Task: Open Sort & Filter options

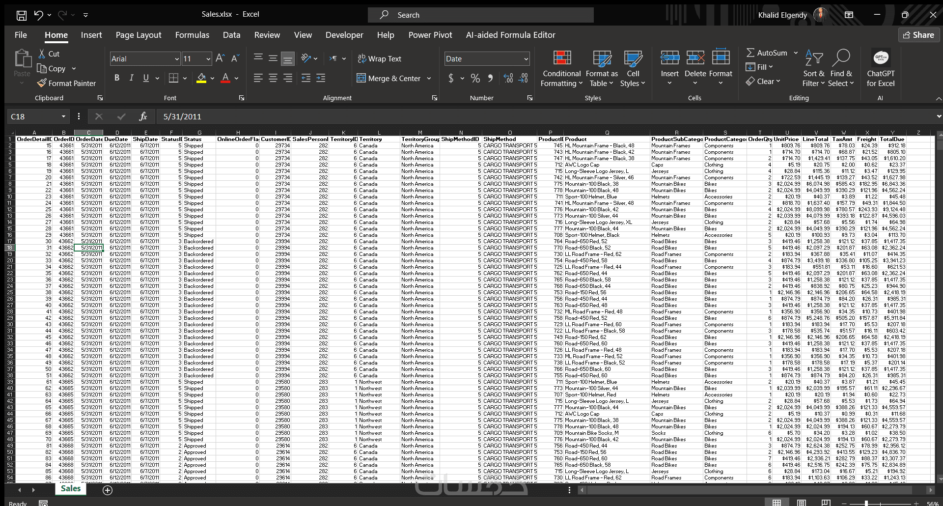Action: tap(813, 69)
